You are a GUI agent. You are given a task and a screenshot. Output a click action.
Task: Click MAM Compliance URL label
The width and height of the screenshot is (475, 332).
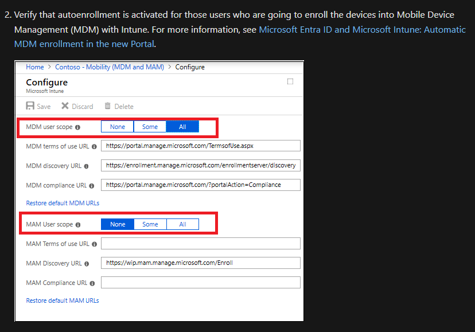tap(56, 283)
